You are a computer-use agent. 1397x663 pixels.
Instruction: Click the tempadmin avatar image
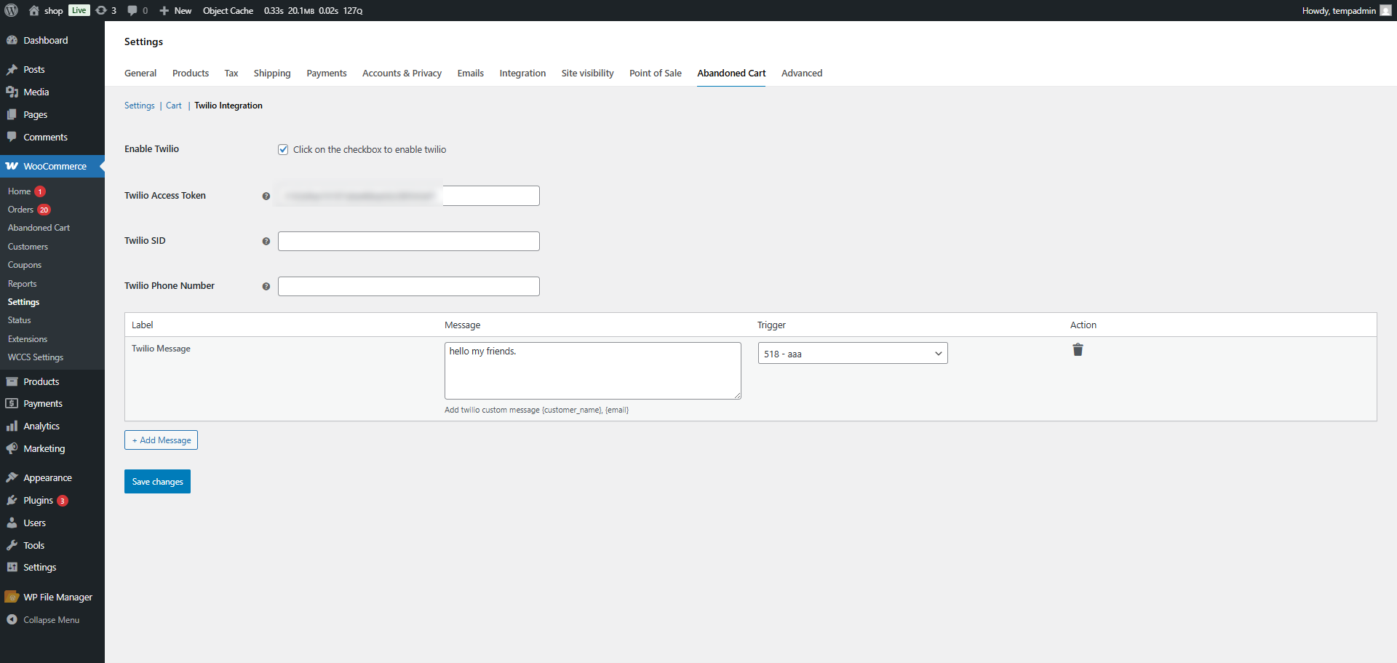click(x=1385, y=10)
